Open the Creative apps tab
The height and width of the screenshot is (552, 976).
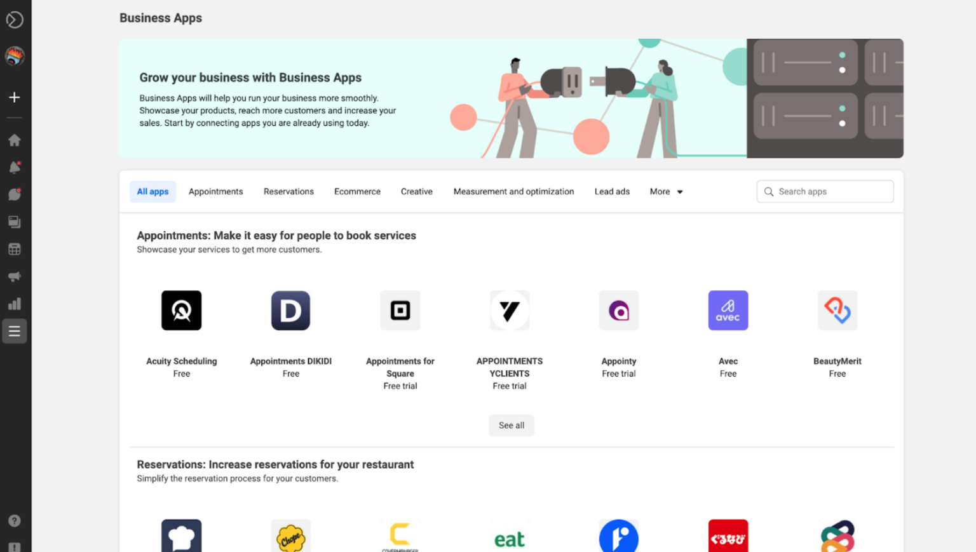(416, 191)
